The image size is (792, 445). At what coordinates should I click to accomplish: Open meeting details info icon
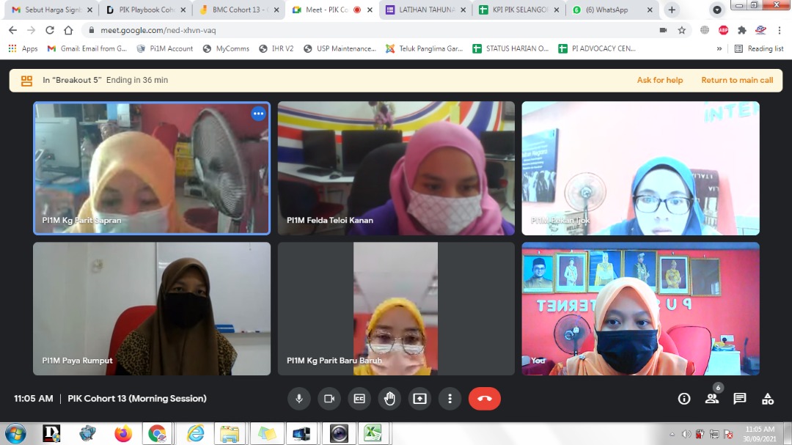(684, 399)
